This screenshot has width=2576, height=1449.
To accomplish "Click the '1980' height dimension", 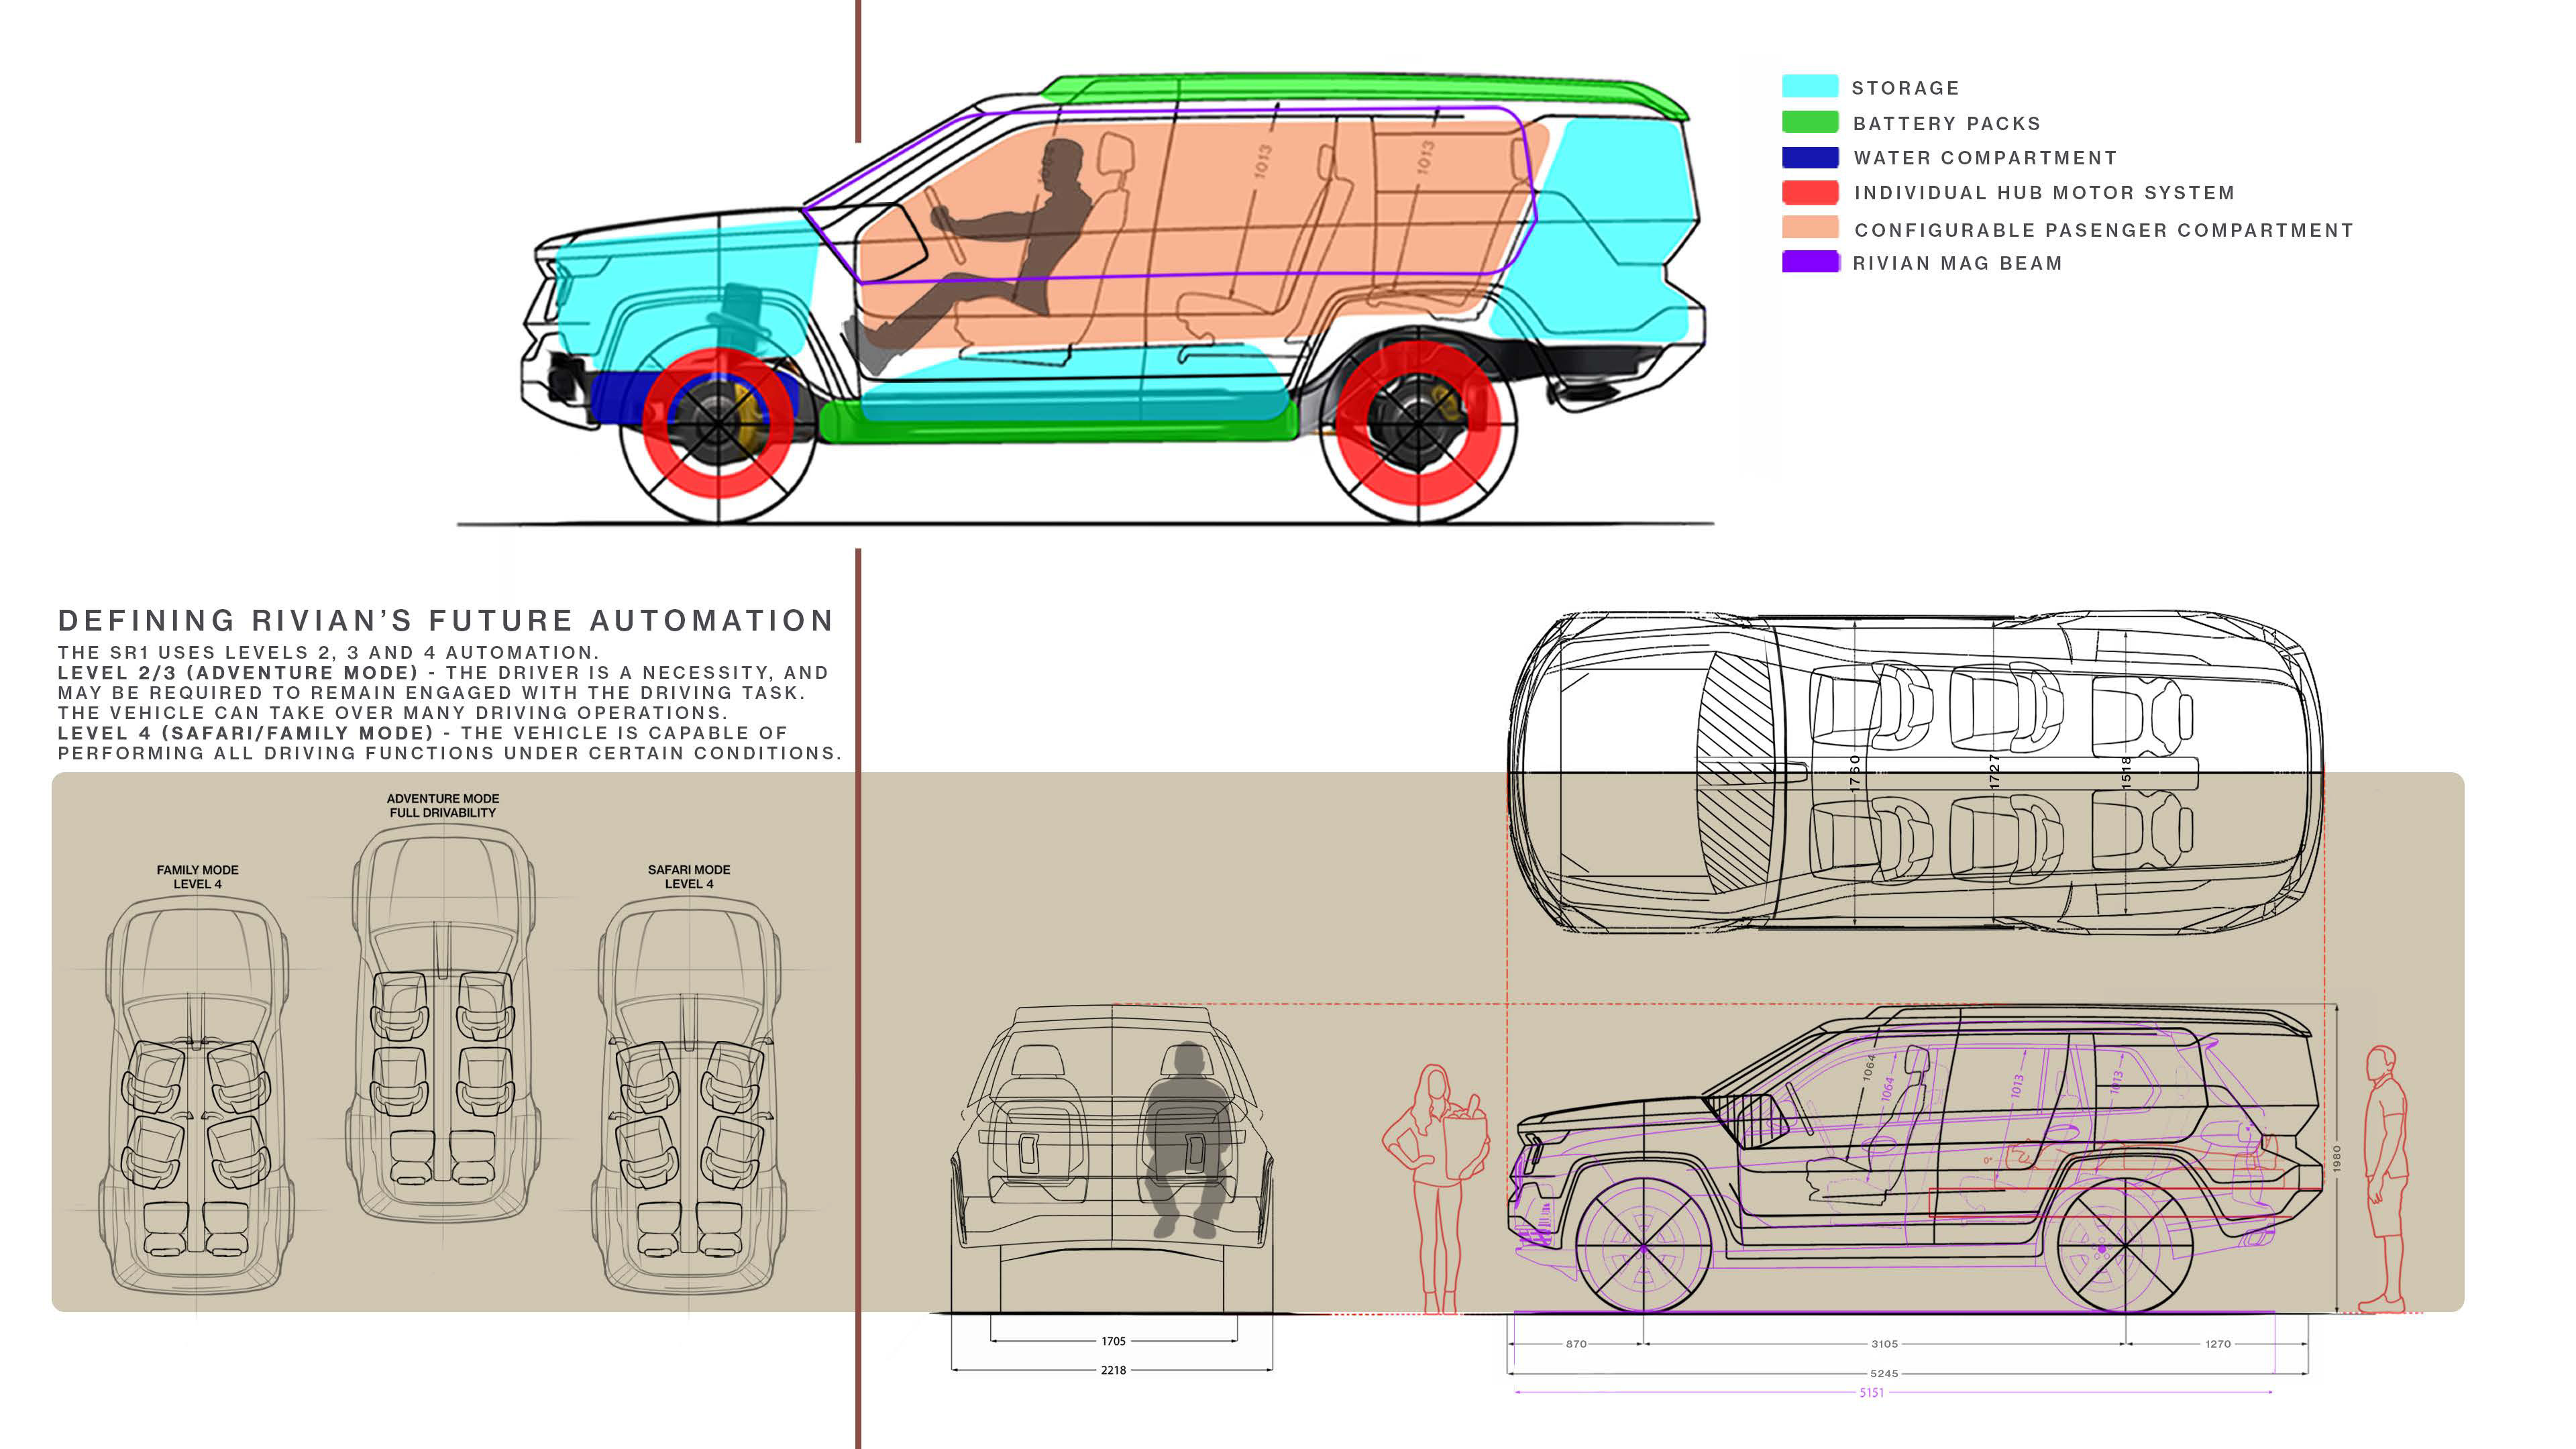I will pos(2337,1159).
